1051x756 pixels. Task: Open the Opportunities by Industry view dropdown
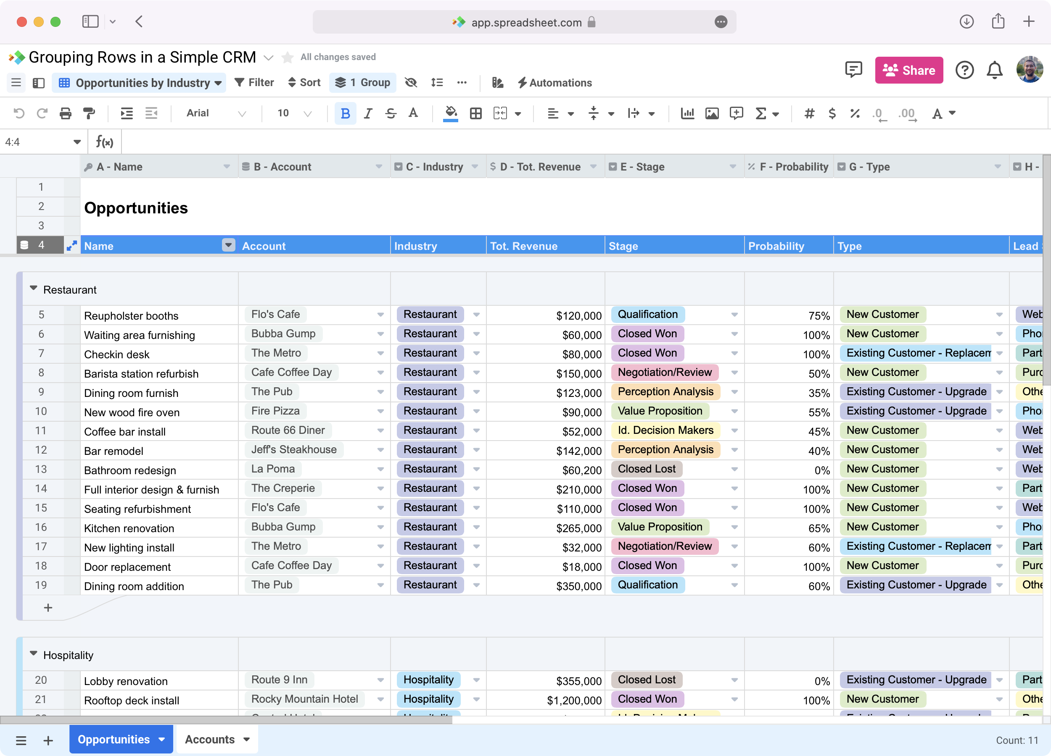click(x=140, y=83)
